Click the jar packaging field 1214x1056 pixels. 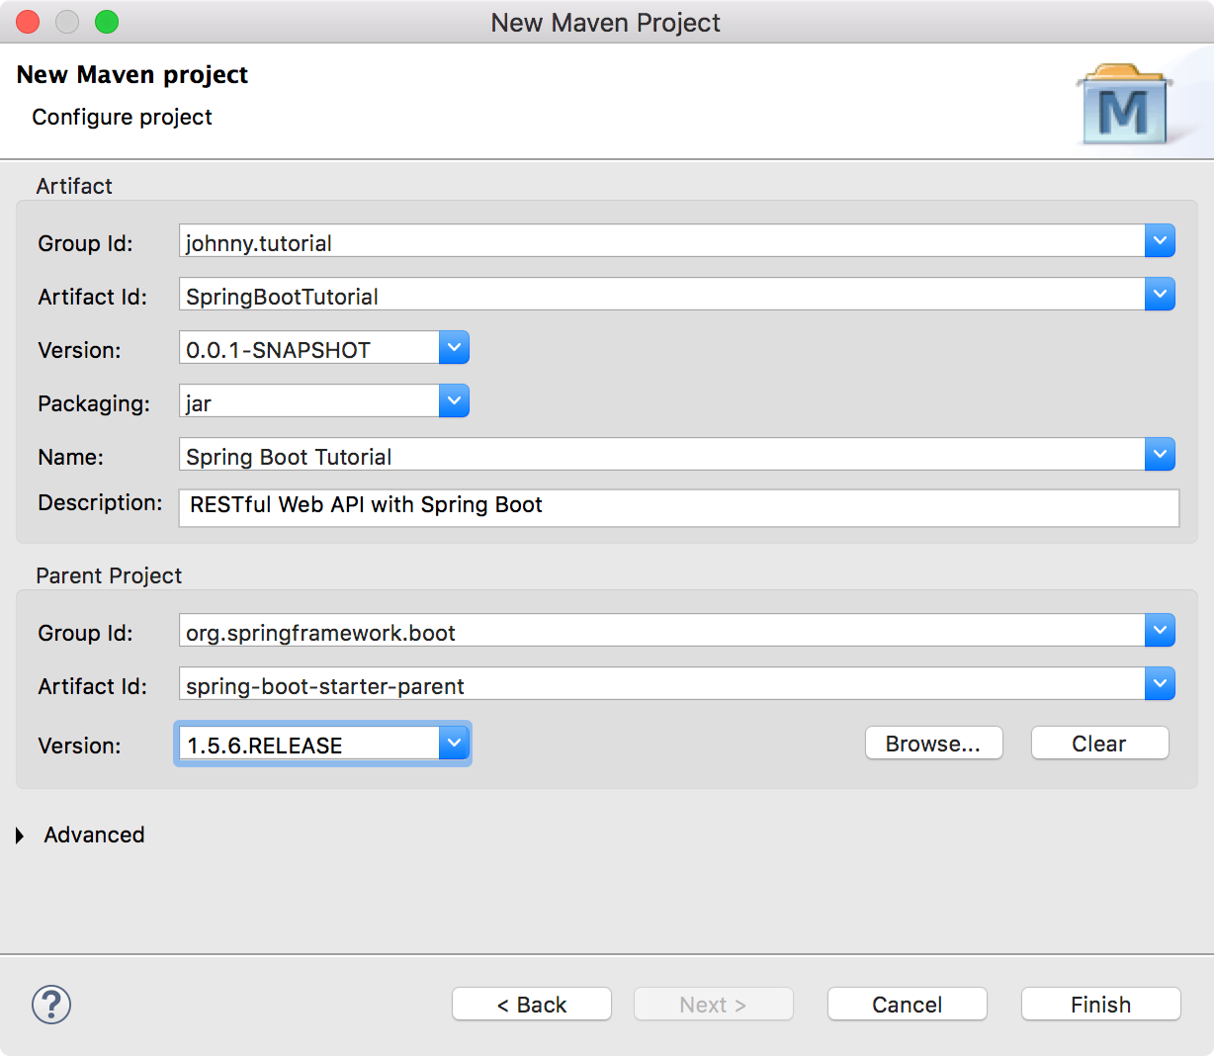pyautogui.click(x=309, y=401)
